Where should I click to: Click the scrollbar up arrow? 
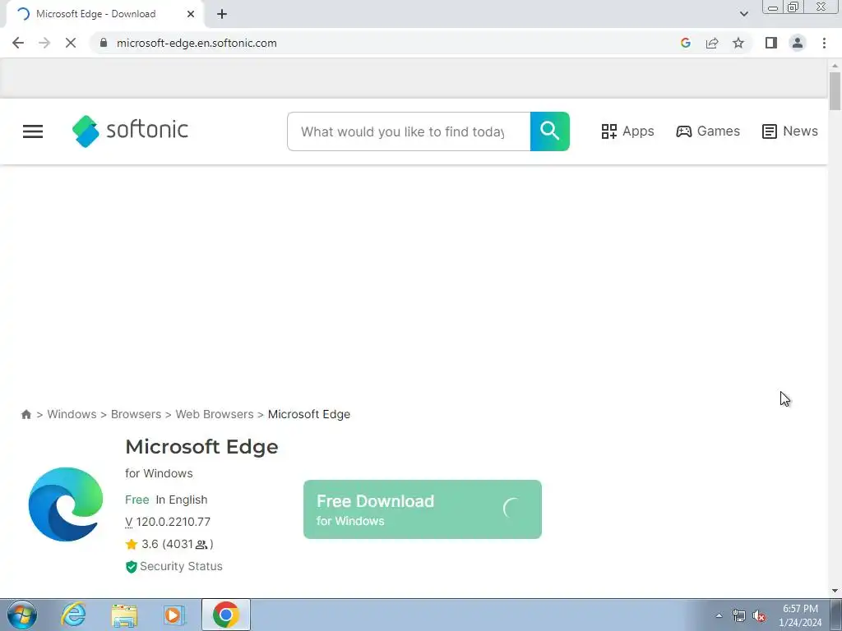835,65
